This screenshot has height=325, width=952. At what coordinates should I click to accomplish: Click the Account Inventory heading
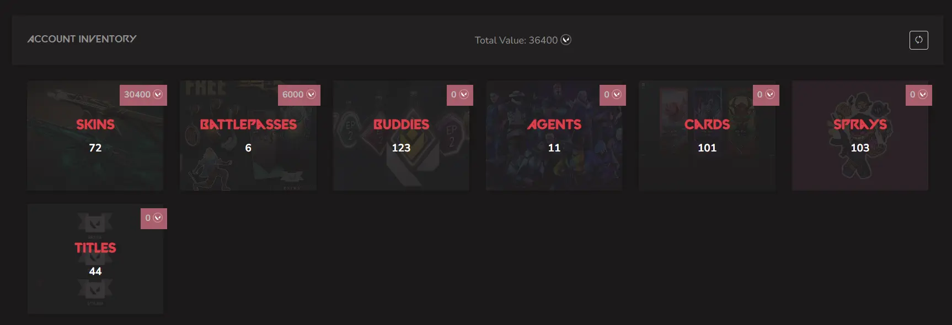(x=82, y=39)
